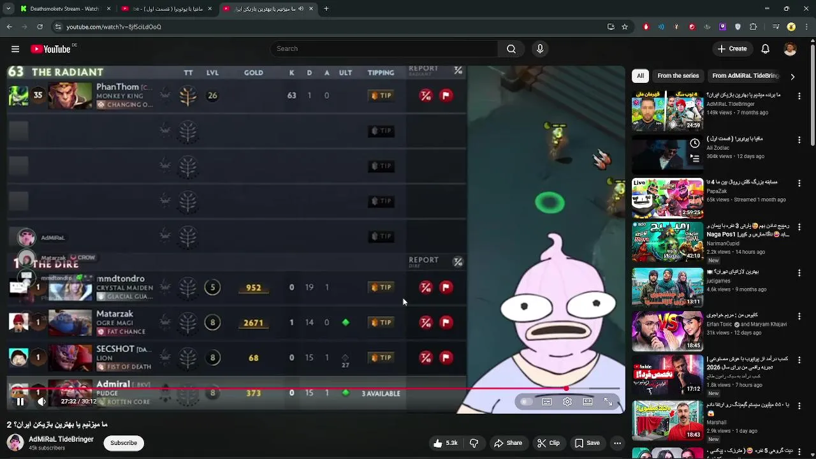Viewport: 816px width, 459px height.
Task: Switch to the second YouTube browser tab
Action: (167, 9)
